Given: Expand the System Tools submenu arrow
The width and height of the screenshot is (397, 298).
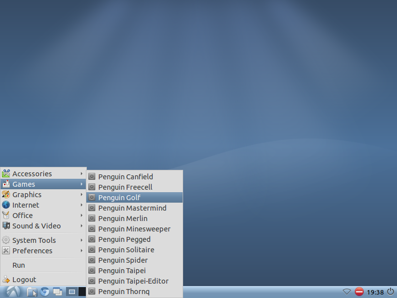Looking at the screenshot, I should pyautogui.click(x=81, y=240).
